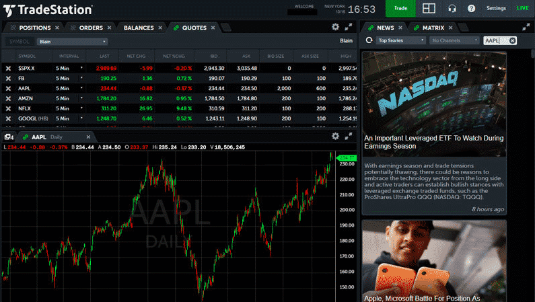Focus the AAPL news search field
This screenshot has height=302, width=535.
(x=496, y=40)
